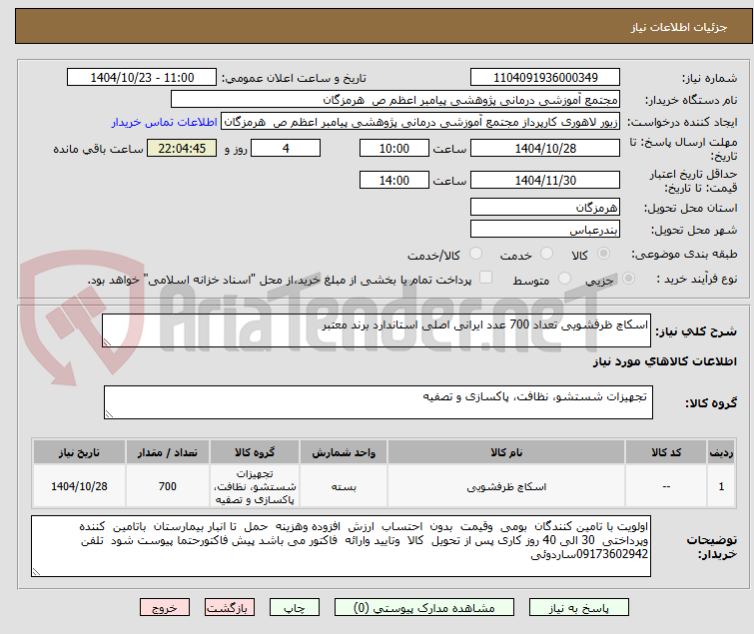
Task: Click the اسکاچ ظرفشویی table cell
Action: tap(506, 486)
